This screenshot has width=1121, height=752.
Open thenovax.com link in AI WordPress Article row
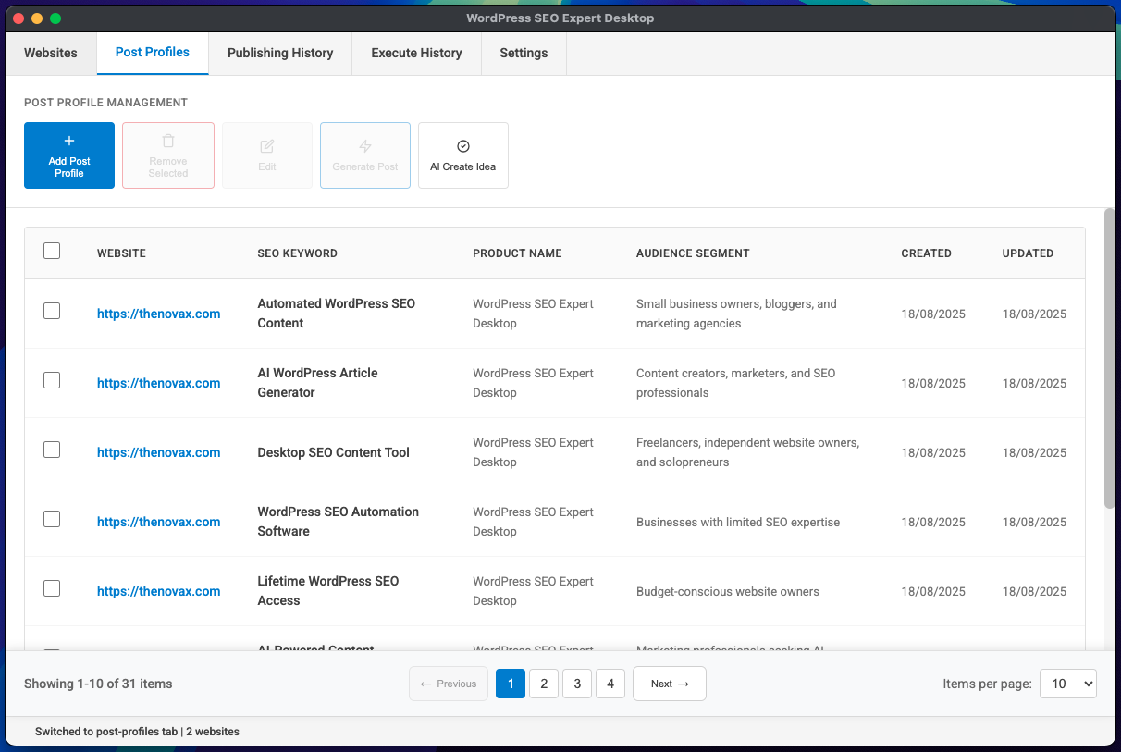pyautogui.click(x=158, y=383)
